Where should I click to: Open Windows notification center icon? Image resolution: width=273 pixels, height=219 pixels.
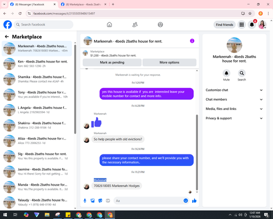pos(266,215)
